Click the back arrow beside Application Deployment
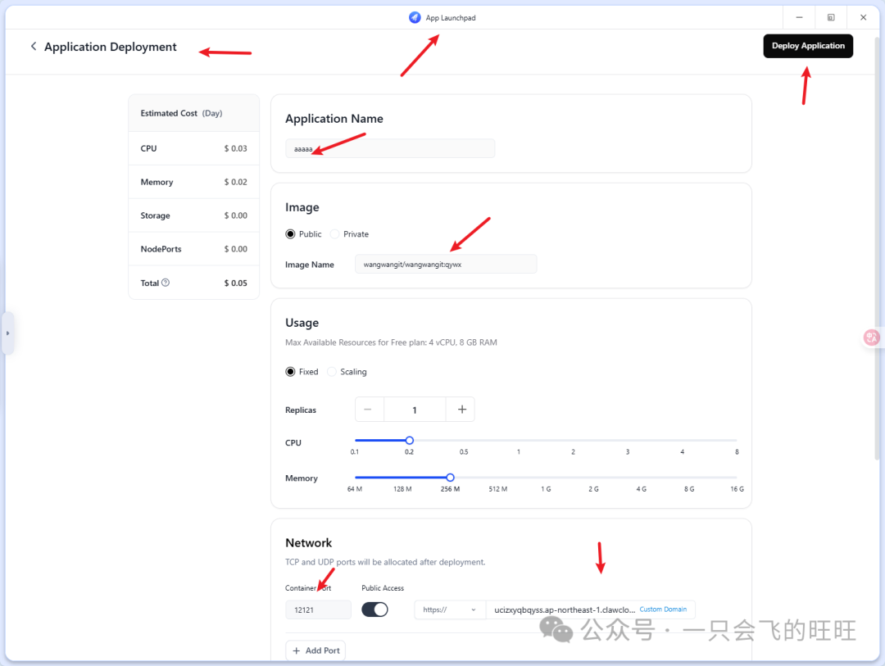This screenshot has width=885, height=666. pos(34,47)
